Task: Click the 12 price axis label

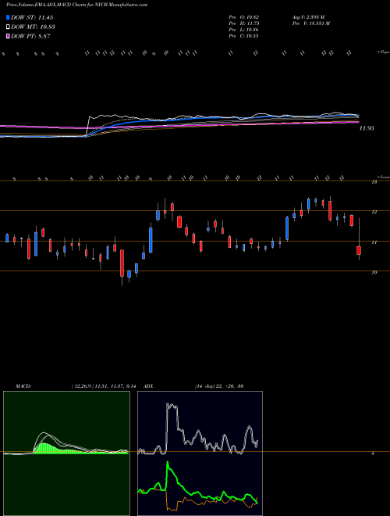Action: pos(374,212)
